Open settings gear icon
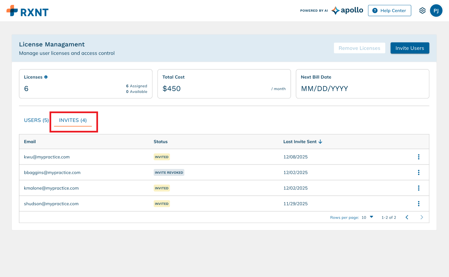 422,11
